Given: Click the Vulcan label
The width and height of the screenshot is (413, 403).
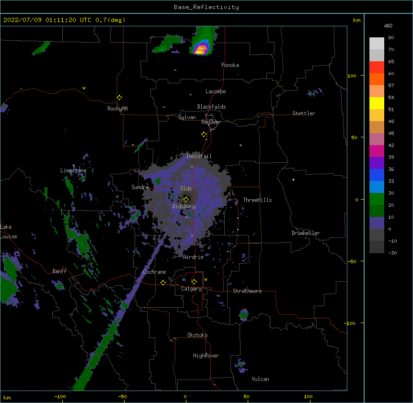Looking at the screenshot, I should click(x=260, y=379).
